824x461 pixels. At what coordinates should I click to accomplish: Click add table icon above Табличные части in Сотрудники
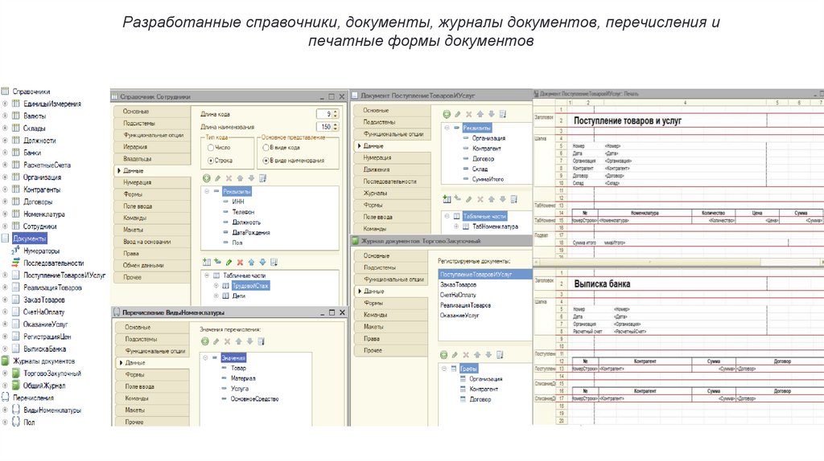coord(207,262)
